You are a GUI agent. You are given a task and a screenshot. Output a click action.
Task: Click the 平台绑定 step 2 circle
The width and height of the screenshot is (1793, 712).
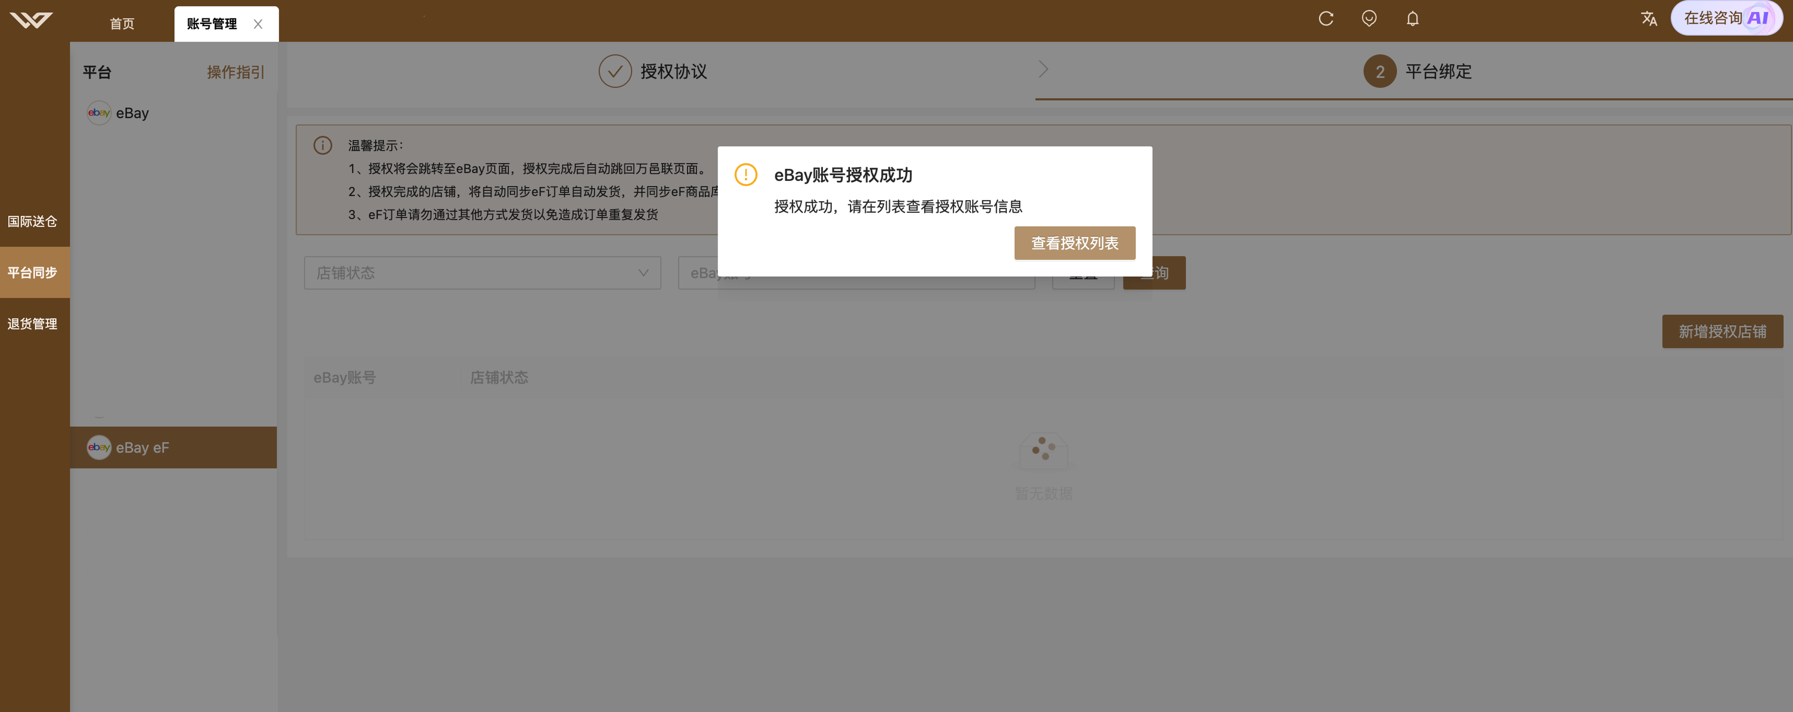[x=1379, y=72]
